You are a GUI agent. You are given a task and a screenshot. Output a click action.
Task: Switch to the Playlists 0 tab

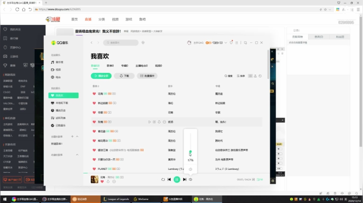(x=110, y=66)
